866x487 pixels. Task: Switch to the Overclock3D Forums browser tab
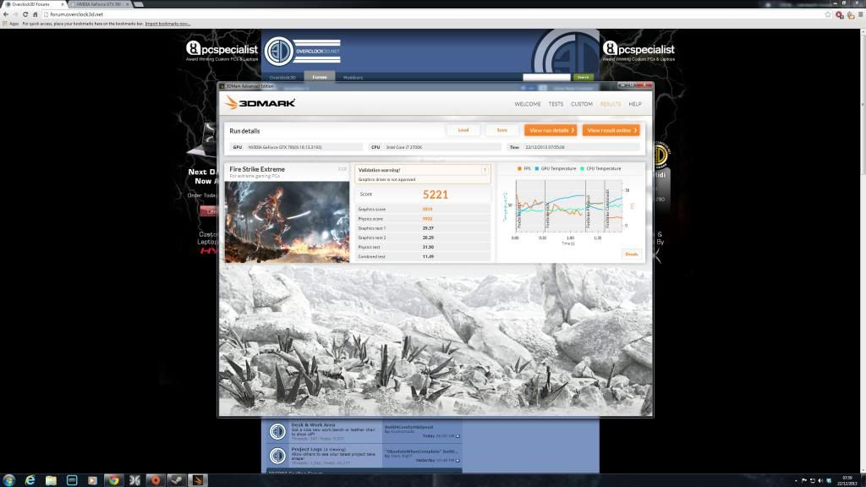click(34, 4)
